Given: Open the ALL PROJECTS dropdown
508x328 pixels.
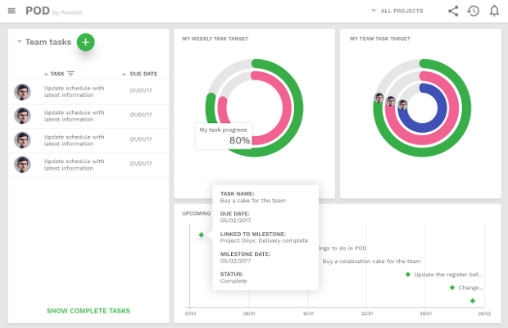Looking at the screenshot, I should tap(397, 11).
